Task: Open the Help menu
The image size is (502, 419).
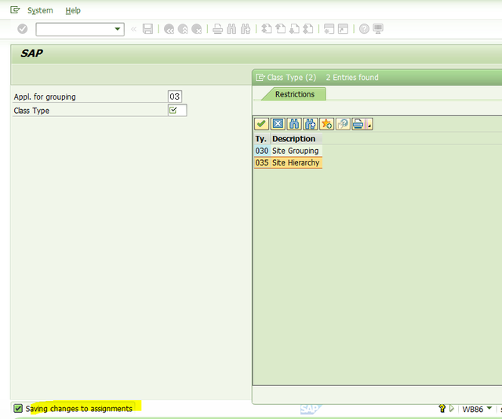Action: (x=73, y=10)
